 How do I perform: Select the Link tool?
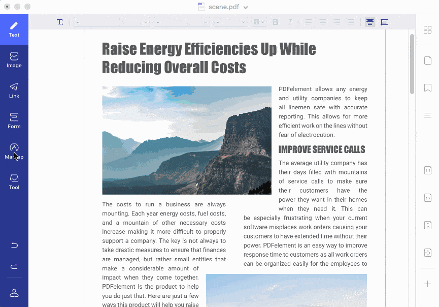point(14,90)
